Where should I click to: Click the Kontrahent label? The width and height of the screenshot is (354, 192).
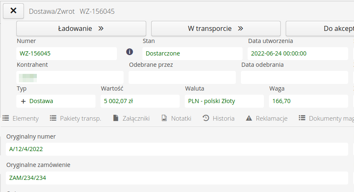point(32,65)
